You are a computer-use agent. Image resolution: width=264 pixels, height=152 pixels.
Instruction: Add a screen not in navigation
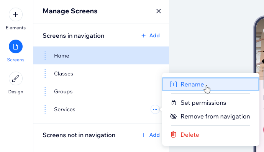tap(151, 135)
